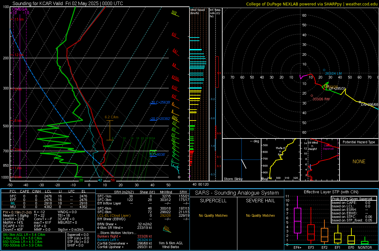Open the weather.cod.edu credit text

click(x=361, y=4)
